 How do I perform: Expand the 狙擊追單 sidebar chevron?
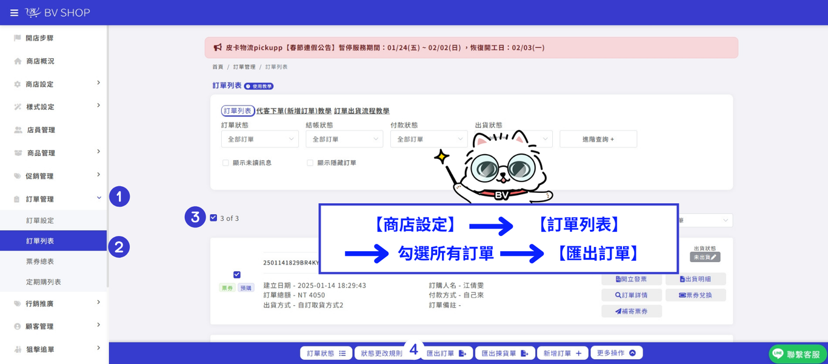[x=98, y=348]
